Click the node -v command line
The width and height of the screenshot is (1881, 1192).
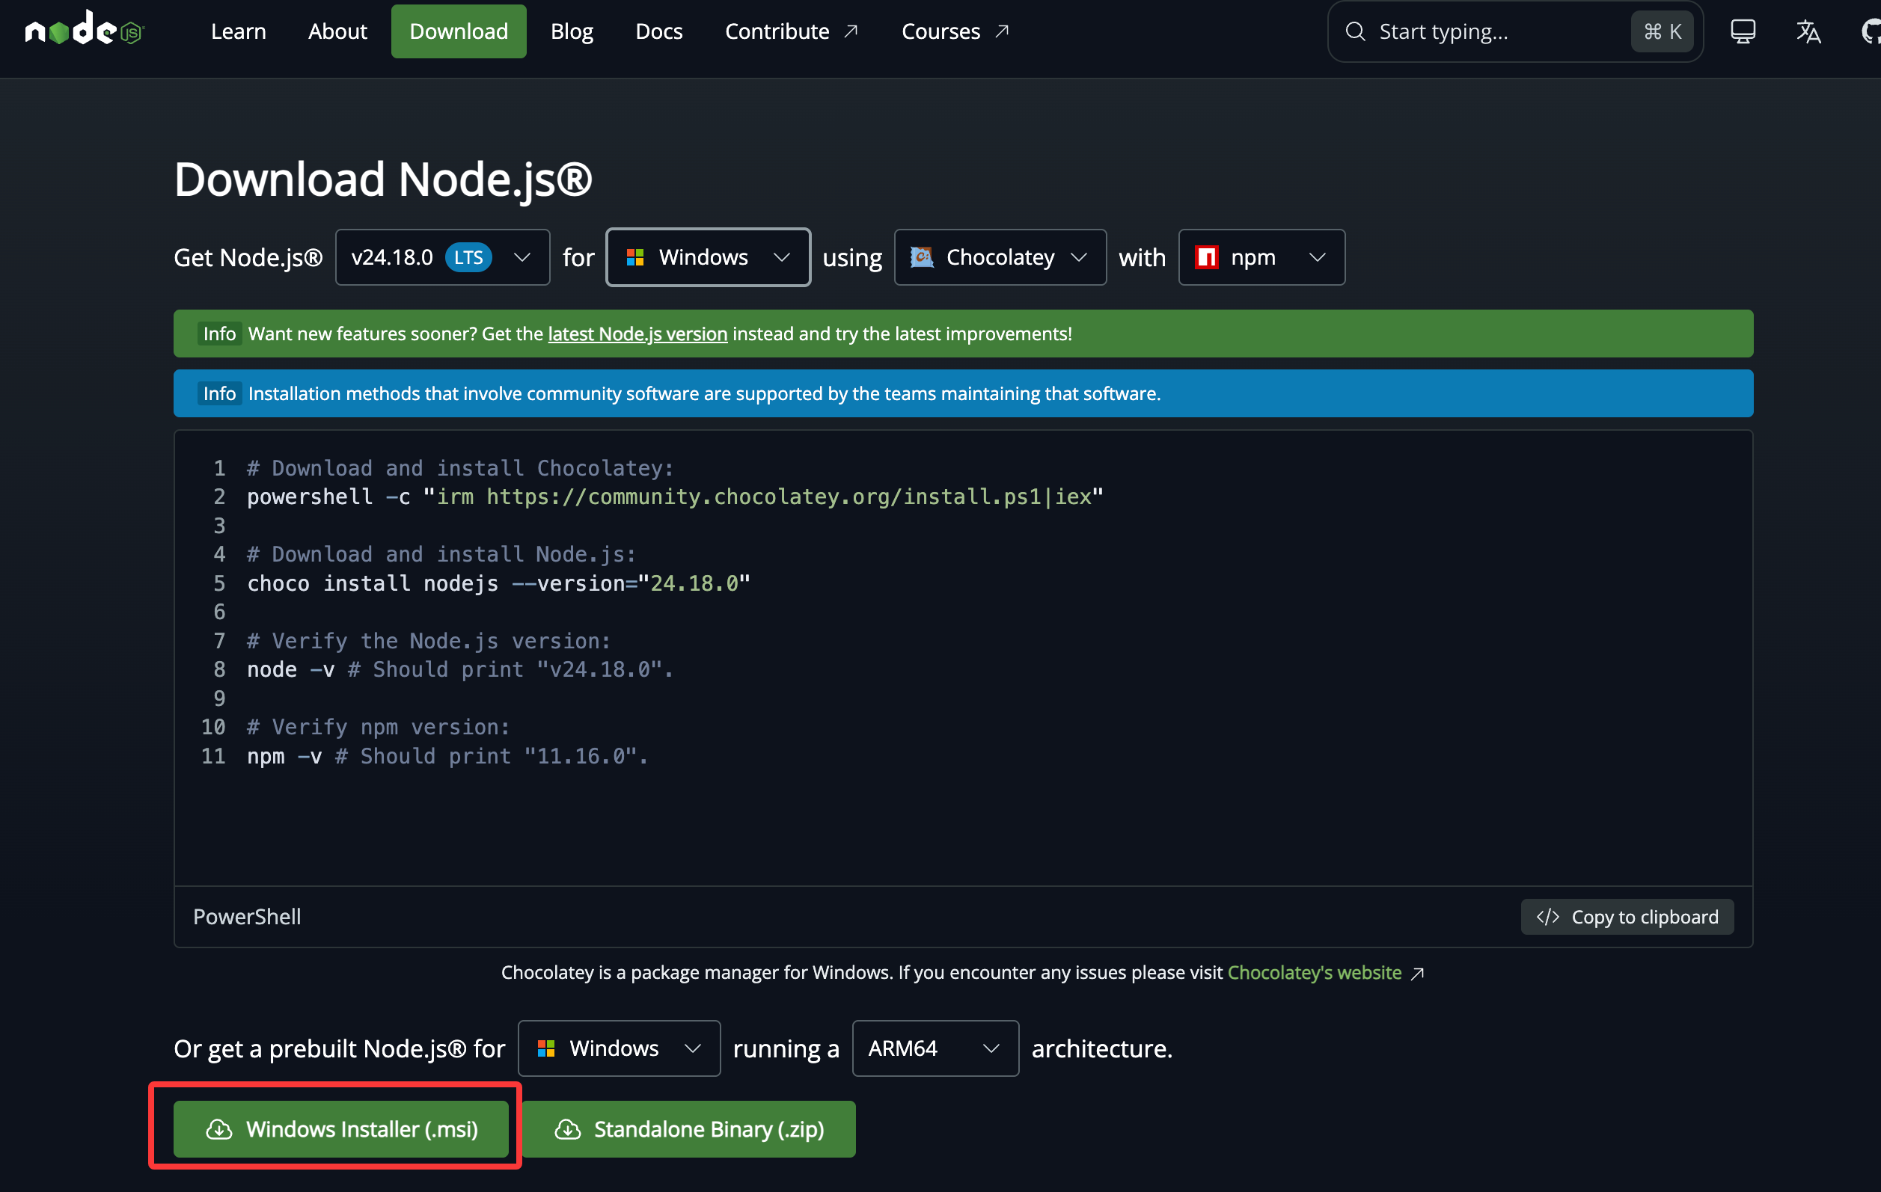tap(459, 669)
